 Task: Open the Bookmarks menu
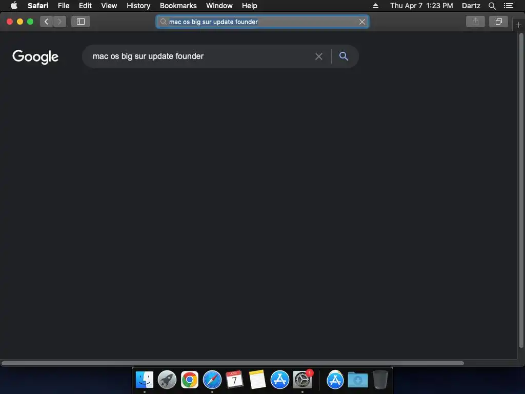(x=178, y=6)
